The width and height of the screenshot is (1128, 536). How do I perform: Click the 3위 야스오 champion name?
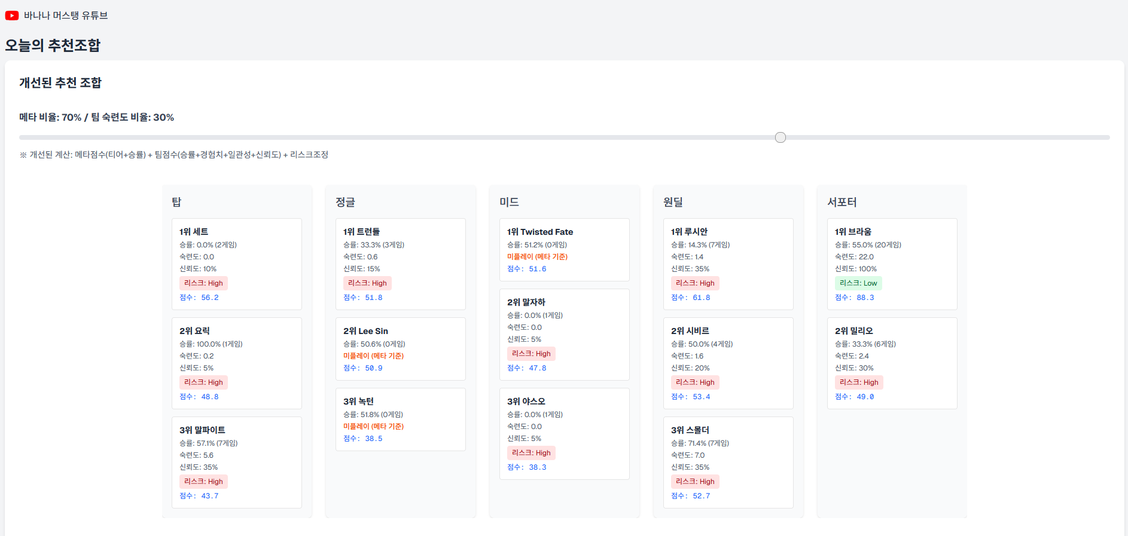526,402
